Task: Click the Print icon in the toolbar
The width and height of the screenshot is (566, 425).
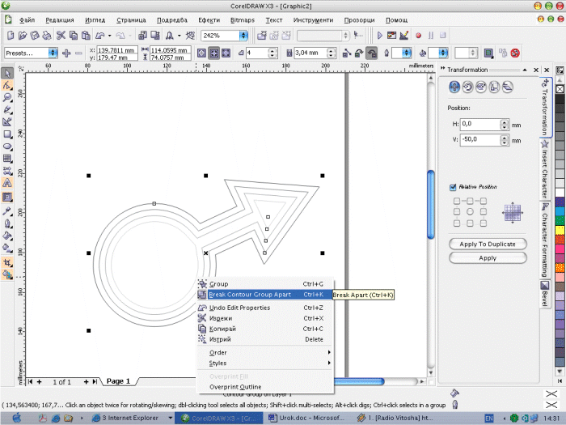Action: [x=47, y=35]
